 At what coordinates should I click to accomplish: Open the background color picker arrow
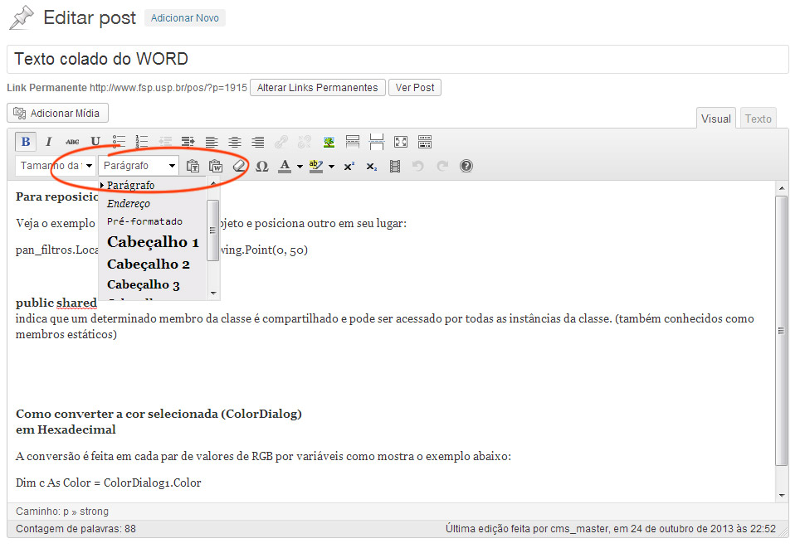(x=332, y=166)
